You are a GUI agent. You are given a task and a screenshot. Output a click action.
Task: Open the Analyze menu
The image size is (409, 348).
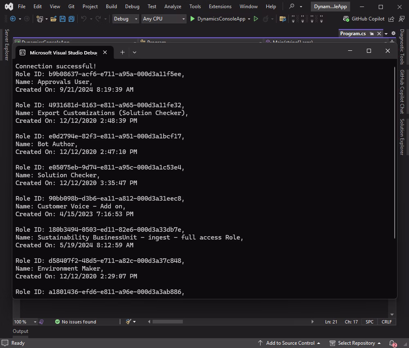click(x=173, y=6)
